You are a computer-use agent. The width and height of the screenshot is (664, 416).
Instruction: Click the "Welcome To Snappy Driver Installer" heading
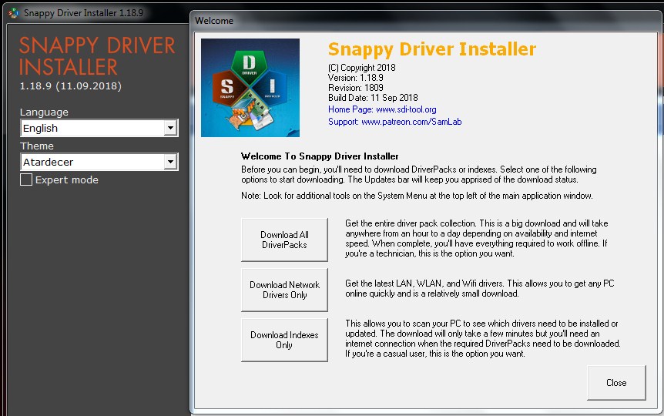[320, 156]
